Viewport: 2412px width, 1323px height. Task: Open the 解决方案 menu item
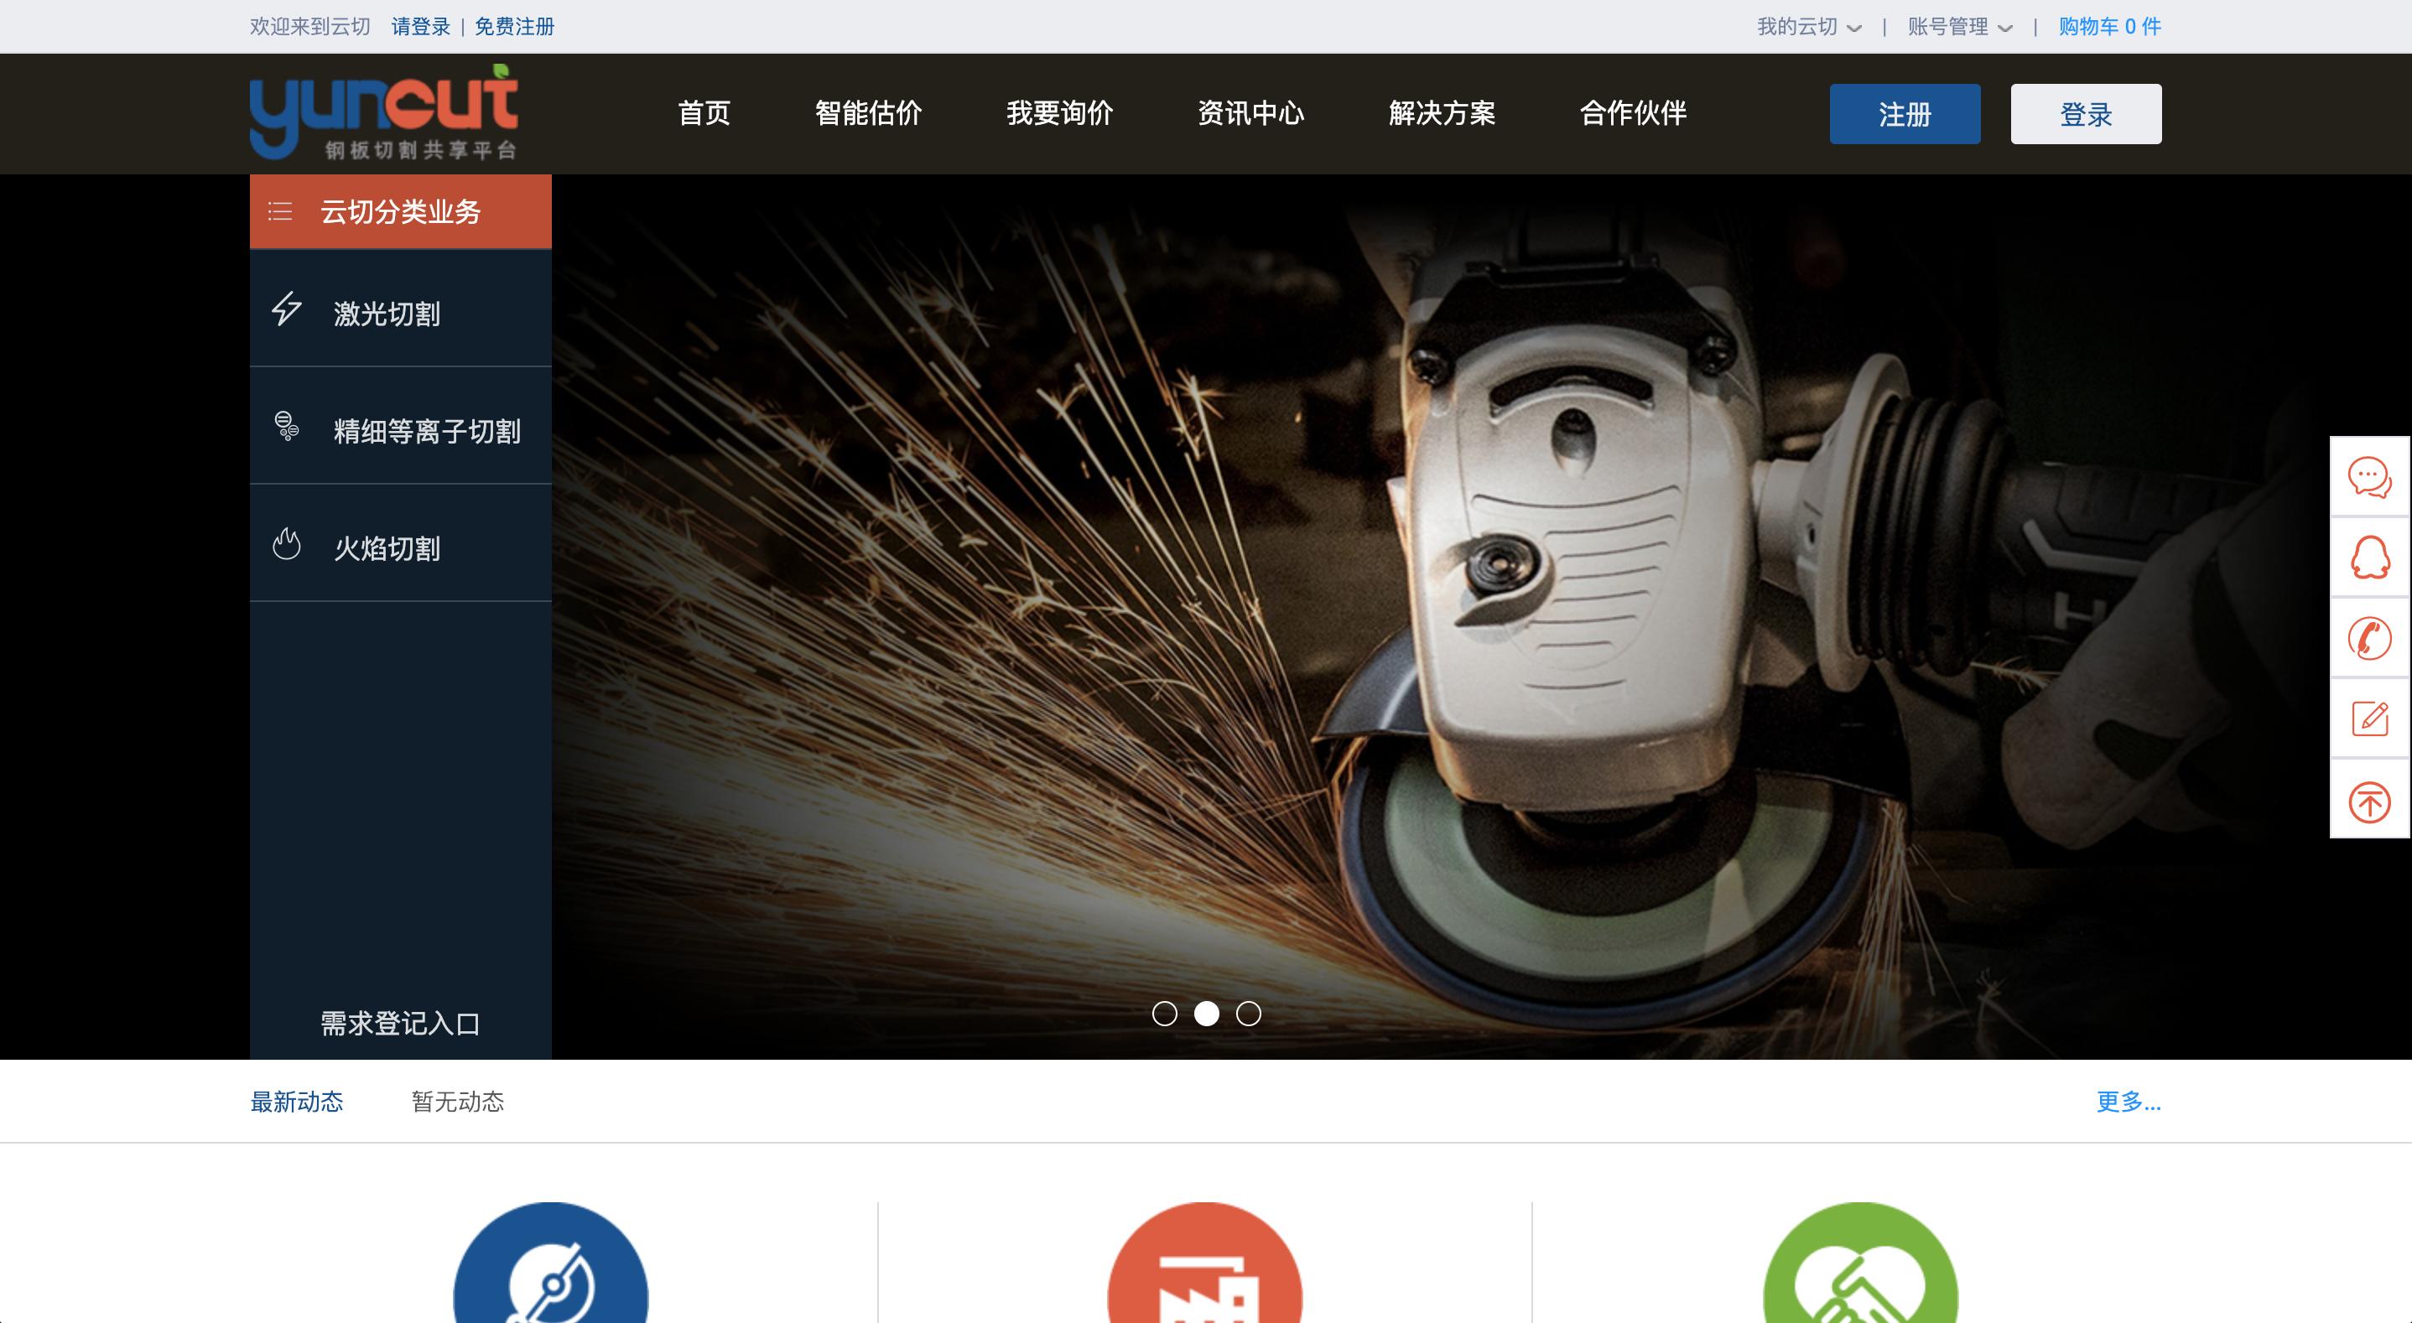pos(1441,113)
